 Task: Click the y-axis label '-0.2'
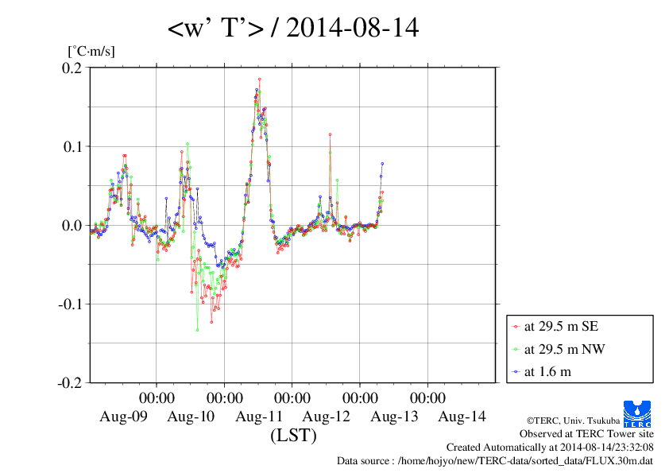(70, 383)
